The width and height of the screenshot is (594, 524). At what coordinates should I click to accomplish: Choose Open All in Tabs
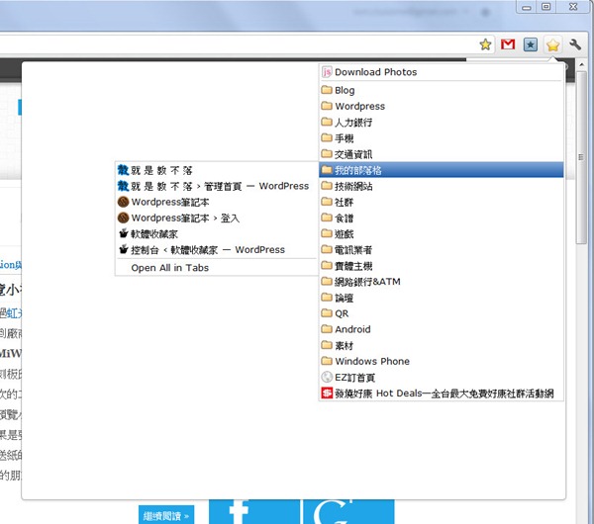216,268
